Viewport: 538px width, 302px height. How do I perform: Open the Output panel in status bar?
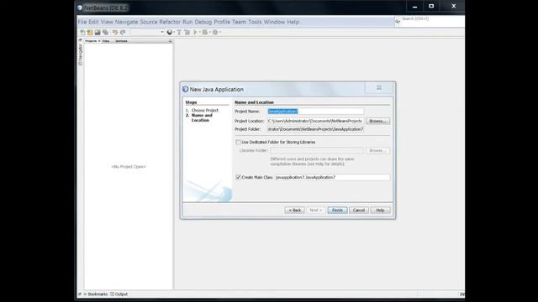119,294
